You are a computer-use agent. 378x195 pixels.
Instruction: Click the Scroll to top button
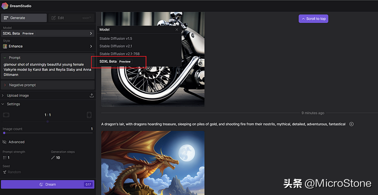point(313,18)
